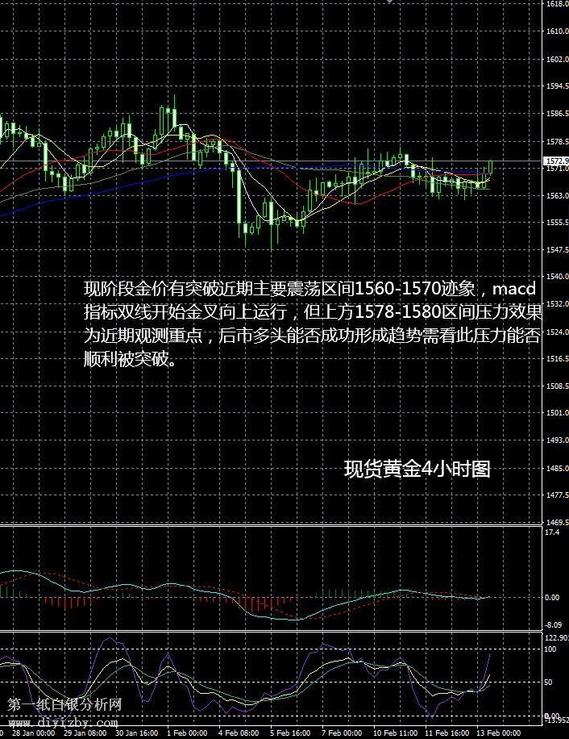The width and height of the screenshot is (569, 739).
Task: Click the MACD 17.4 scale label
Action: click(x=552, y=533)
